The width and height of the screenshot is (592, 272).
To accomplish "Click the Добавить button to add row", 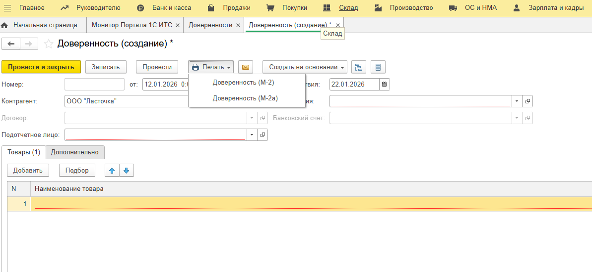I will tap(28, 171).
